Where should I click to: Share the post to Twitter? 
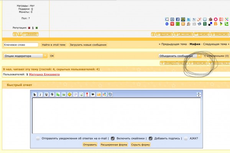pyautogui.click(x=189, y=19)
